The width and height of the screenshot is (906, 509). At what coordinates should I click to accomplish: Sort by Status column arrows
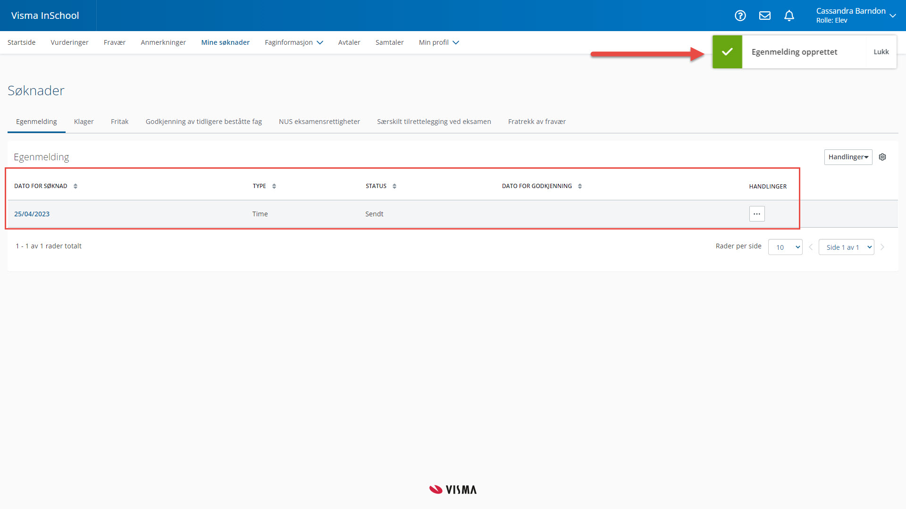pos(394,186)
